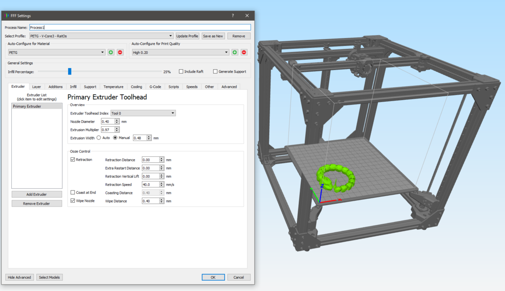Select Manual extrusion width radio button
Screen dimensions: 505x291
(x=115, y=138)
